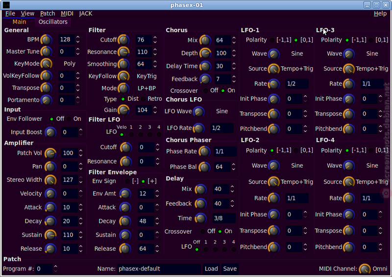Viewport: 392px width, 277px height.
Task: Click the Filter Envelope Env Amt knob
Action: 125,193
